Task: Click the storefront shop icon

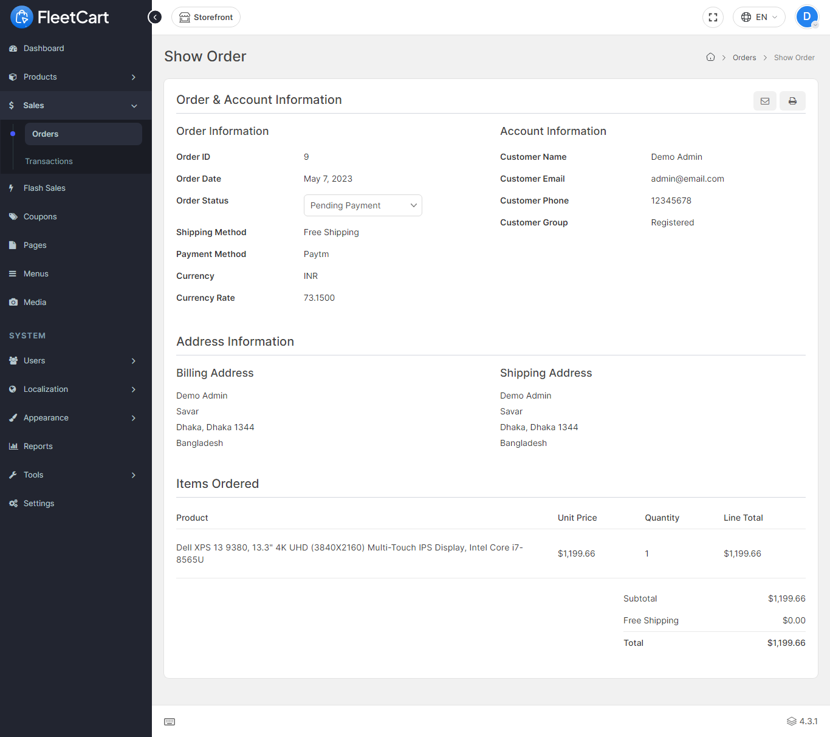Action: 185,17
